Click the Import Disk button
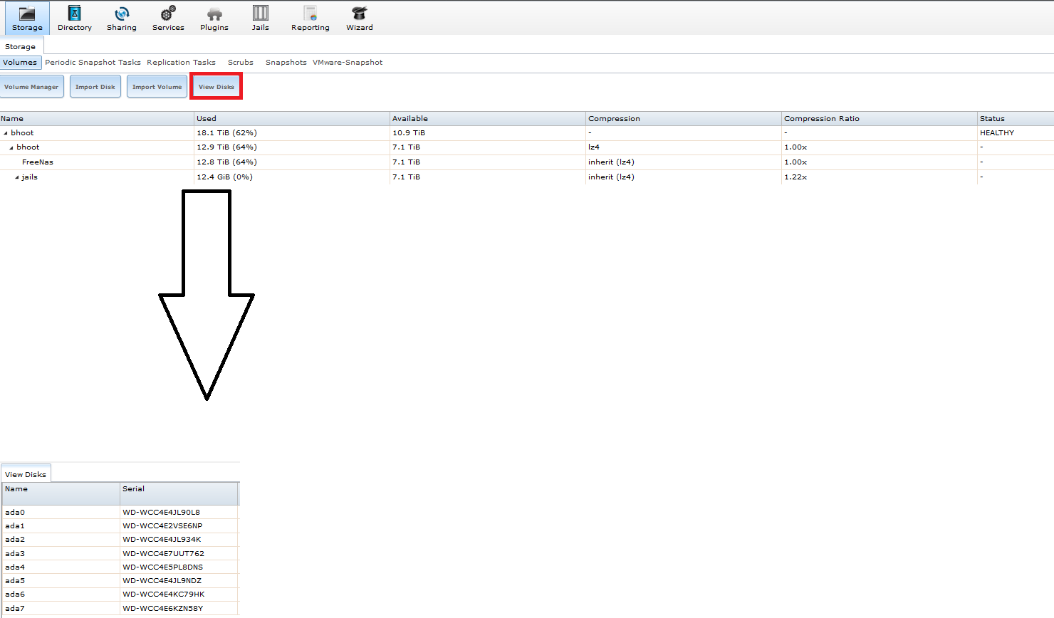Viewport: 1054px width, 618px height. point(95,87)
